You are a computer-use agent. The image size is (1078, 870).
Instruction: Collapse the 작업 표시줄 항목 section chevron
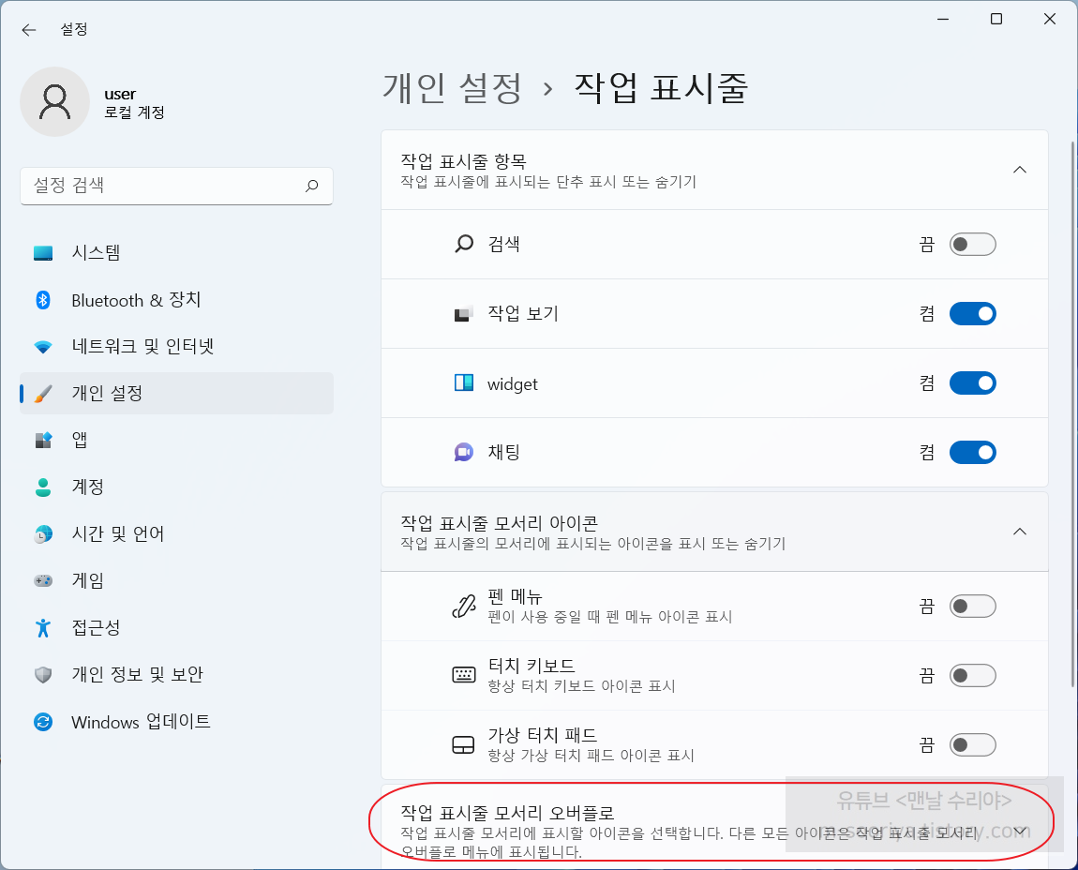[x=1020, y=170]
